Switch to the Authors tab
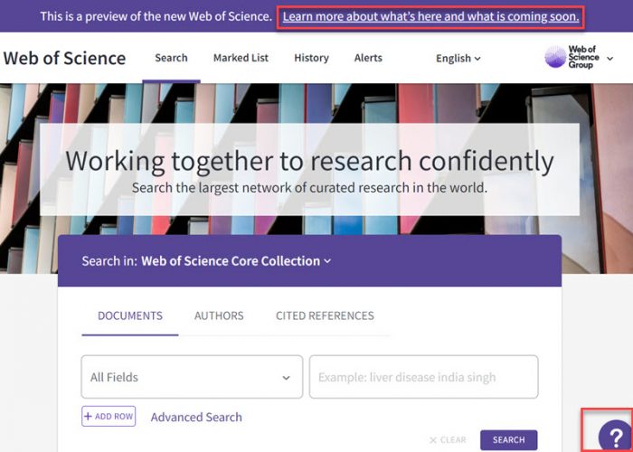The height and width of the screenshot is (452, 633). (219, 315)
